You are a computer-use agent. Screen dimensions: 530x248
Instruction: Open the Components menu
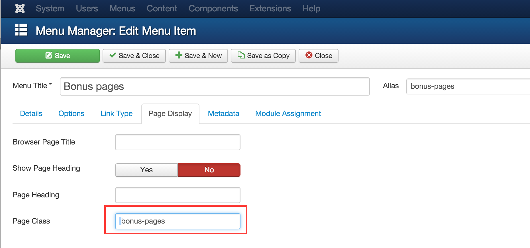coord(213,9)
